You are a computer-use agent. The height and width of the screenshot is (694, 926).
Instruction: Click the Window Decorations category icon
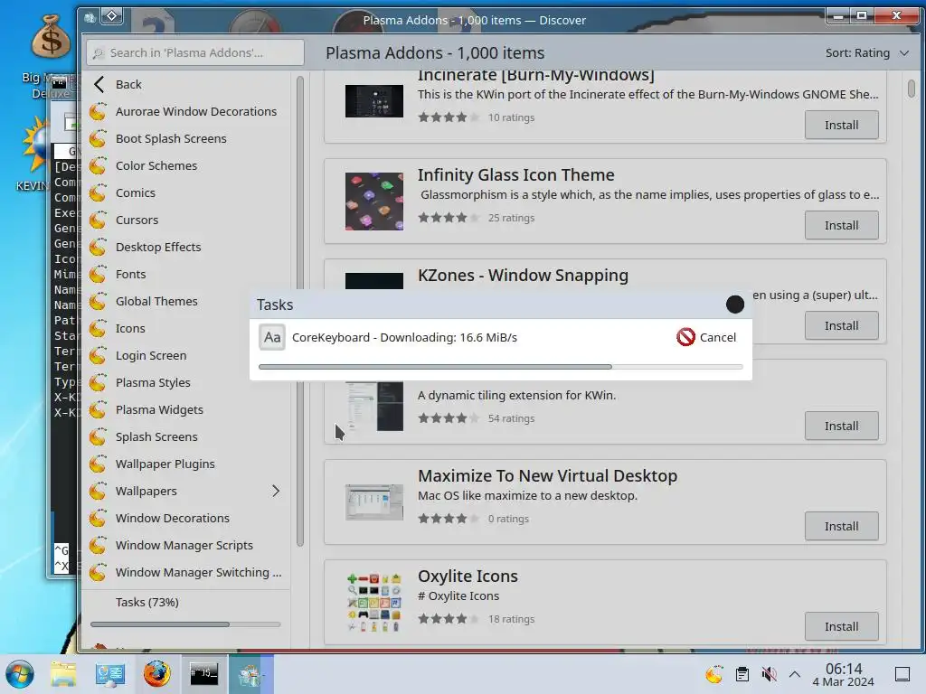(x=98, y=519)
